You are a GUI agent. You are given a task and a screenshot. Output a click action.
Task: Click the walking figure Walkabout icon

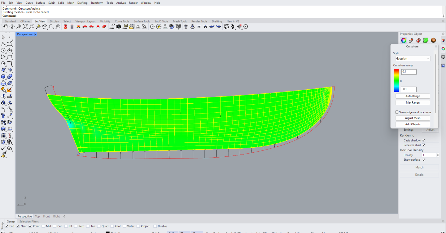(x=233, y=27)
